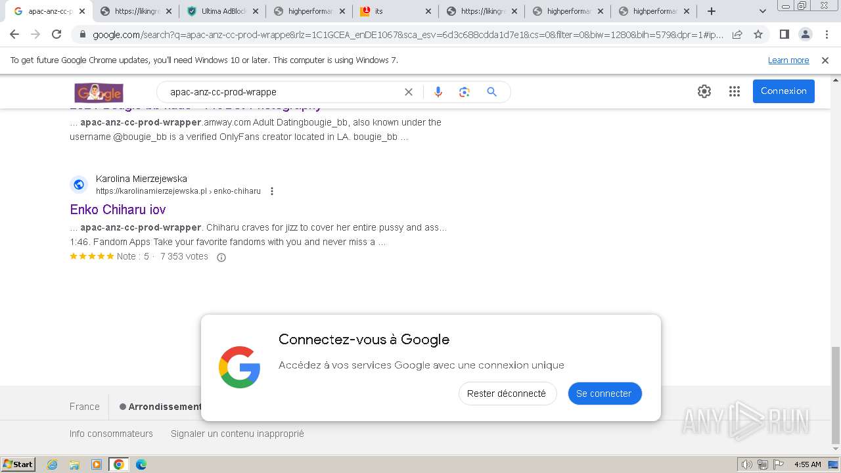
Task: Open the Action Center flag icon
Action: click(779, 464)
